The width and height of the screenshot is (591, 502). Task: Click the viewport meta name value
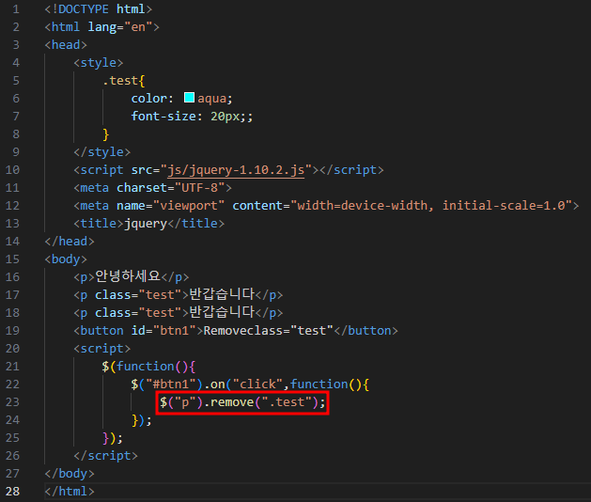click(189, 206)
